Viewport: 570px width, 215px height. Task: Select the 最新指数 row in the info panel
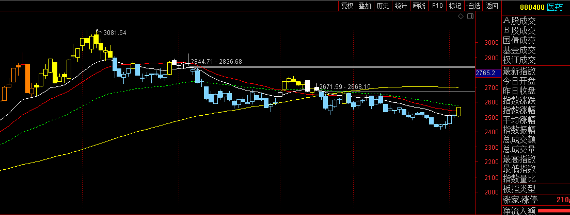519,71
